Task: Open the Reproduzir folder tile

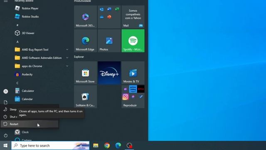Action: click(x=133, y=97)
